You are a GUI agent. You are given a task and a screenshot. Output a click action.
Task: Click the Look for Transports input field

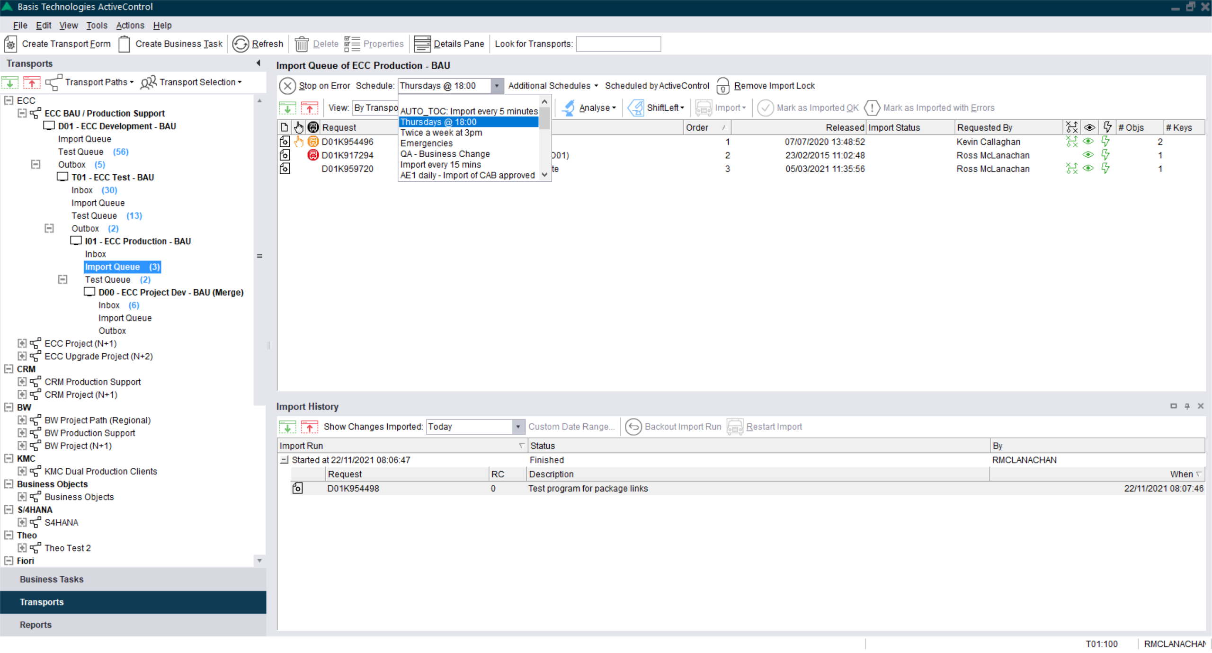618,44
